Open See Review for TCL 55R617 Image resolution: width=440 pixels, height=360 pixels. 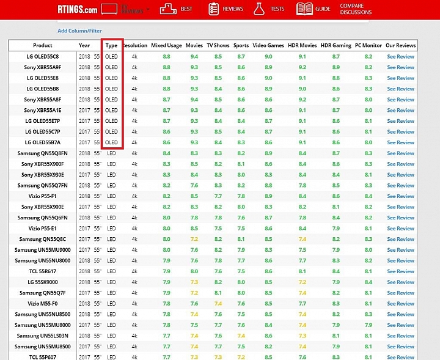[x=401, y=271]
